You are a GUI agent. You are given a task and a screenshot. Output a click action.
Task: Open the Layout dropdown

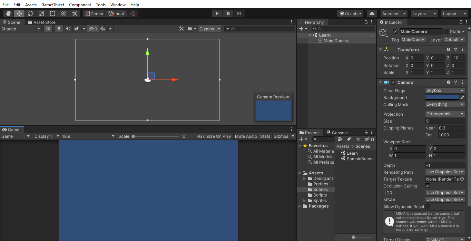(455, 13)
